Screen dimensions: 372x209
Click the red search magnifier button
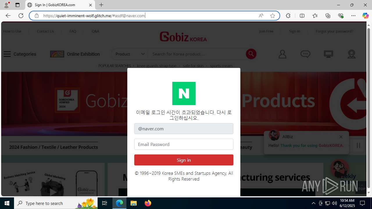251,54
